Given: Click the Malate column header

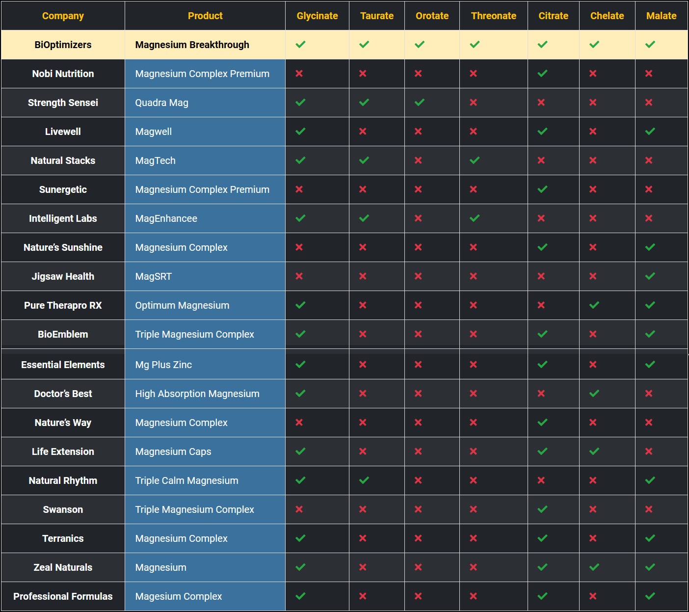Looking at the screenshot, I should (662, 16).
